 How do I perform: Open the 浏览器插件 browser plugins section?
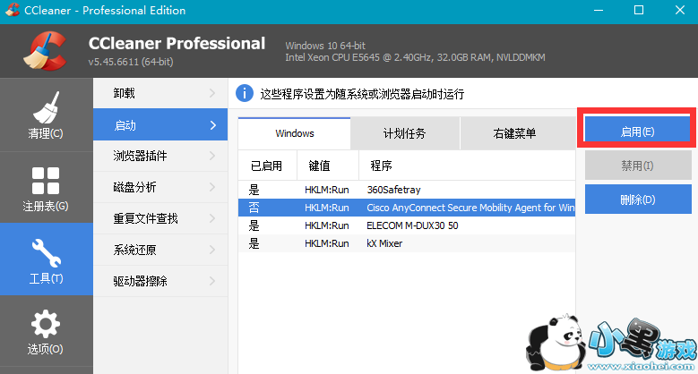160,156
